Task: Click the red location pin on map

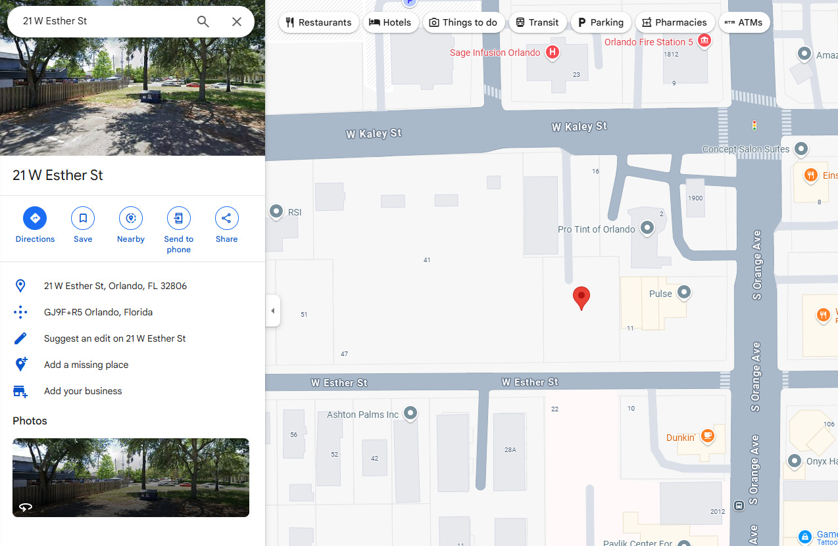Action: click(x=581, y=298)
